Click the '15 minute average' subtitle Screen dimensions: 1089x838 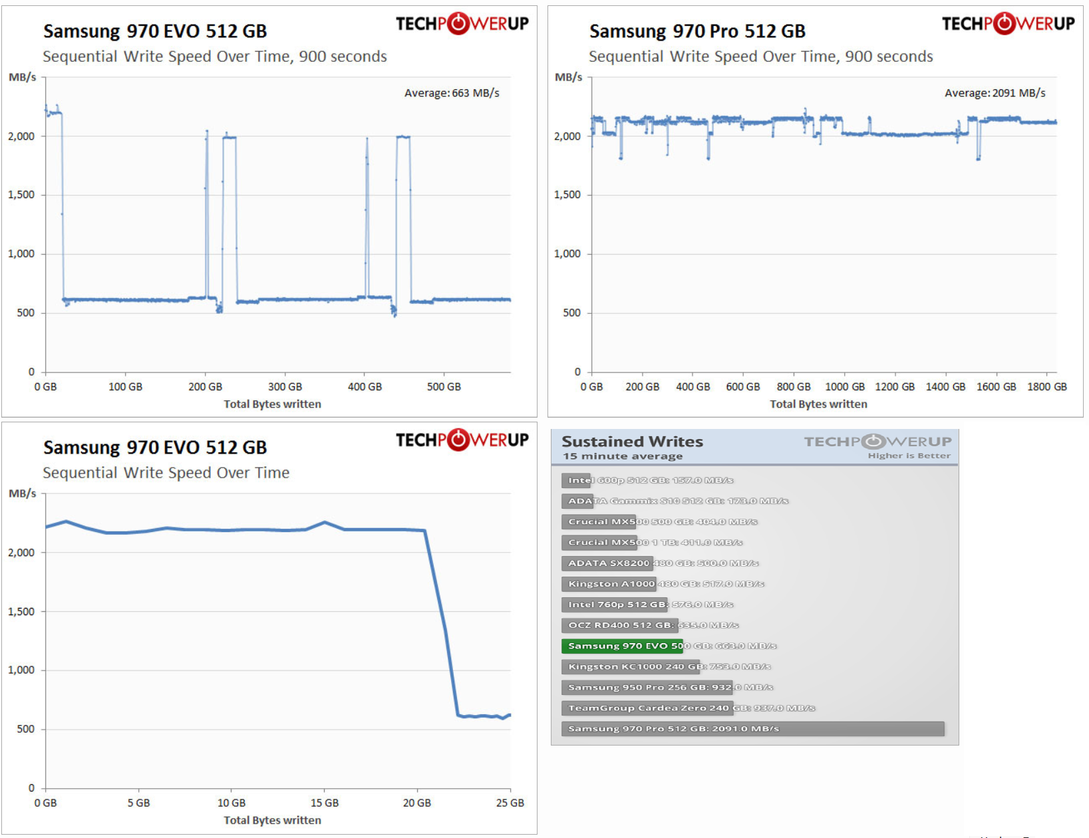623,456
